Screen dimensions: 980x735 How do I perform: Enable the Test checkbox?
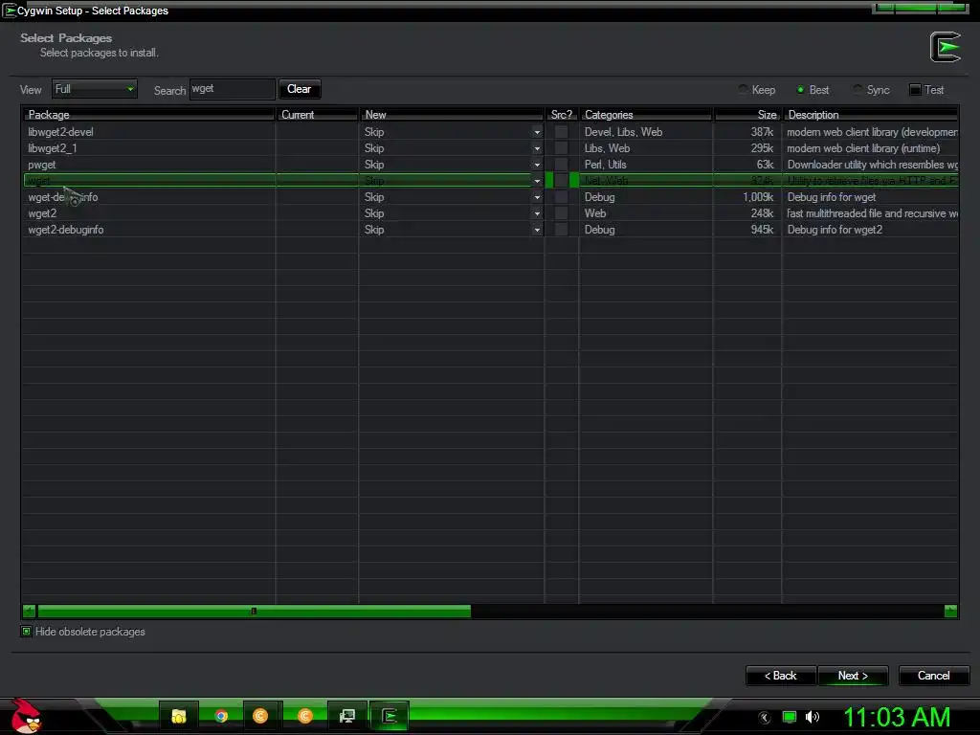click(x=915, y=89)
